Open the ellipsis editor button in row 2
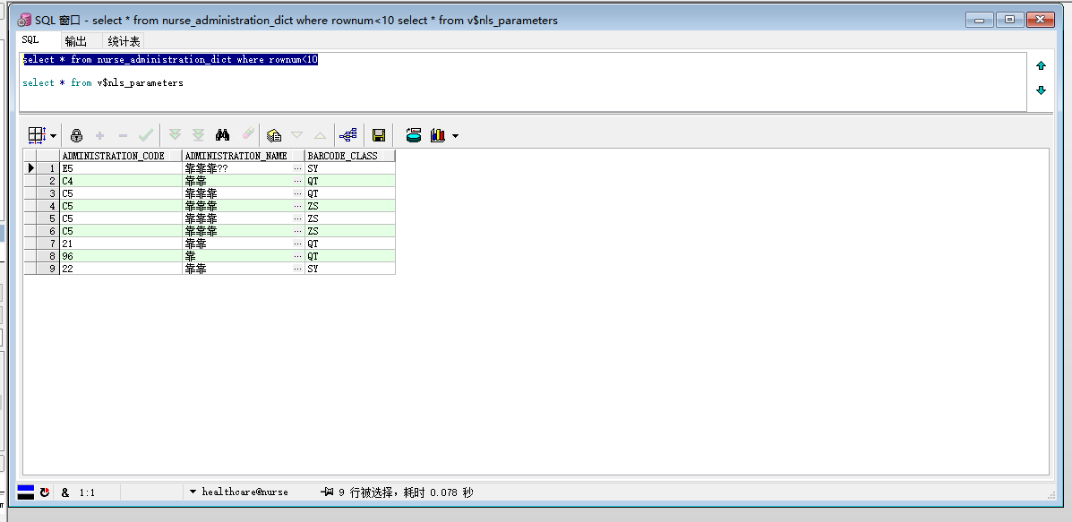This screenshot has width=1072, height=522. tap(297, 181)
